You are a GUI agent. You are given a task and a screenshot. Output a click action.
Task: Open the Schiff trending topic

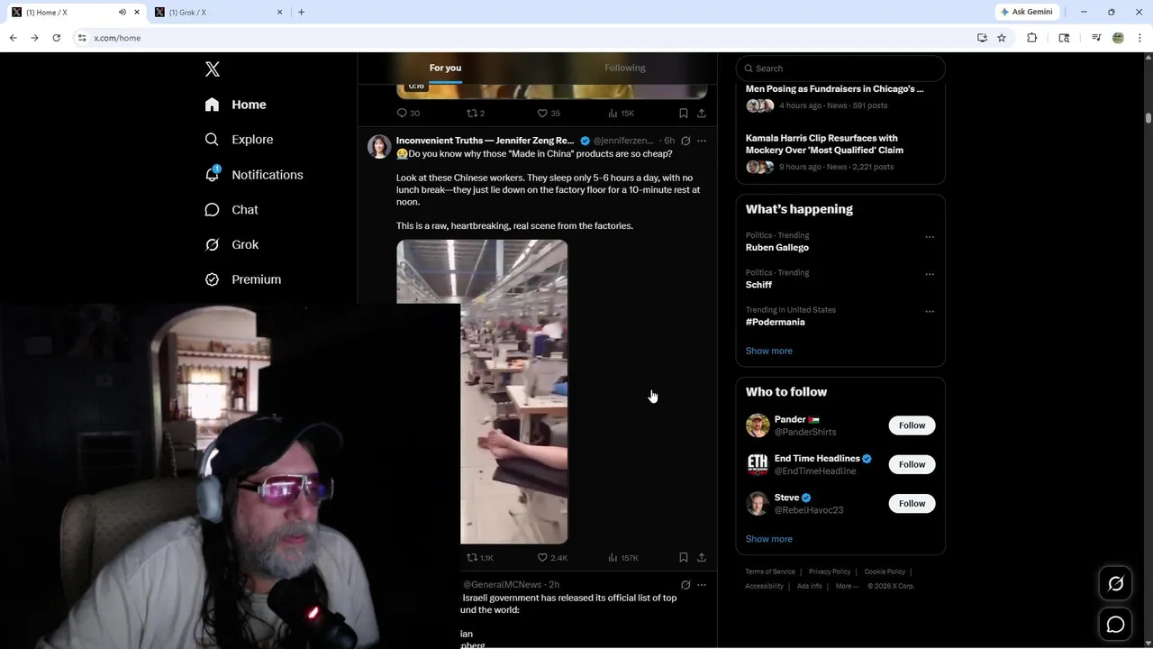point(758,285)
